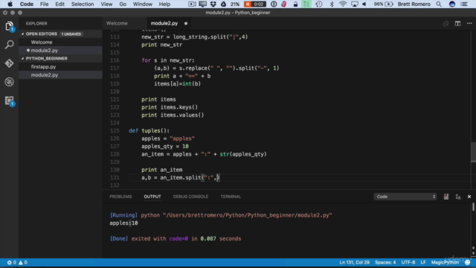Open the View menu
The image size is (476, 268).
point(106,4)
